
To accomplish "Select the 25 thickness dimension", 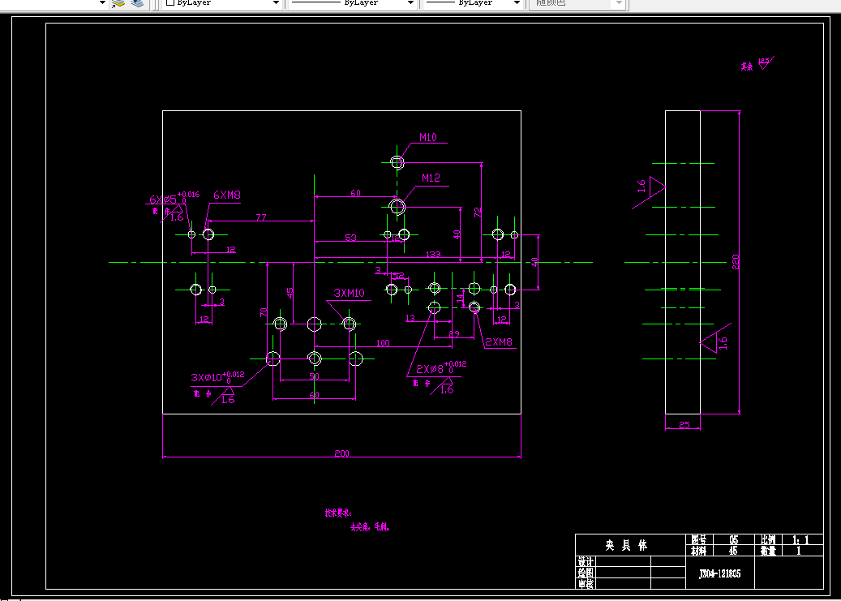I will coord(684,425).
